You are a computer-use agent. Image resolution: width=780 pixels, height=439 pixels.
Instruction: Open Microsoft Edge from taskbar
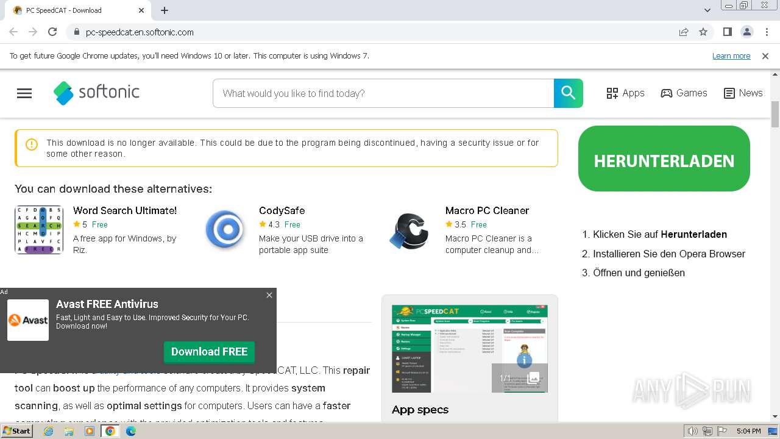[x=131, y=431]
